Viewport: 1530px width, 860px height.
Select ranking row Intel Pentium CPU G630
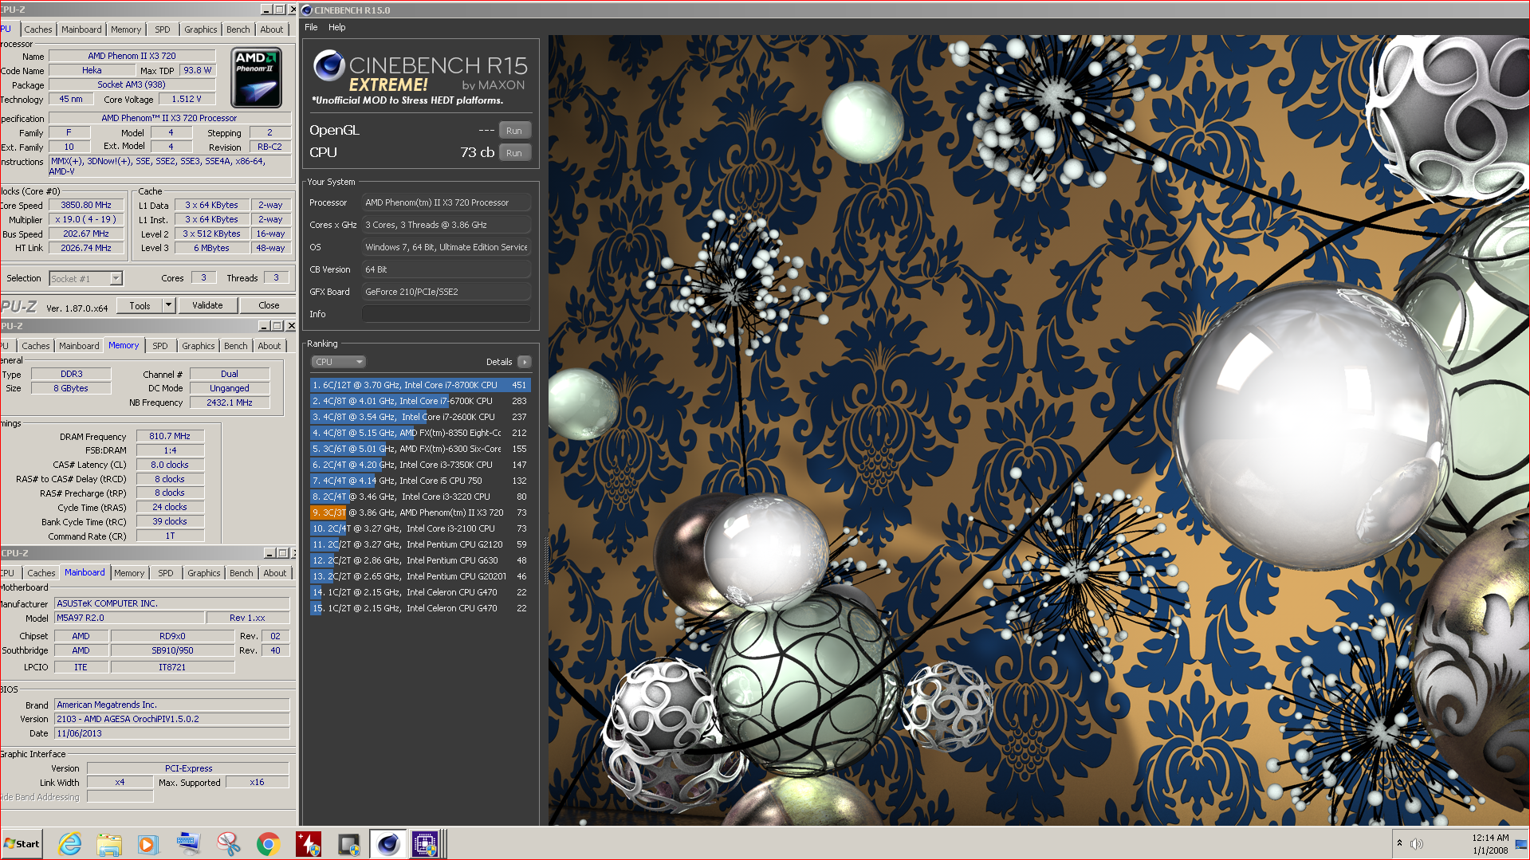click(x=420, y=560)
